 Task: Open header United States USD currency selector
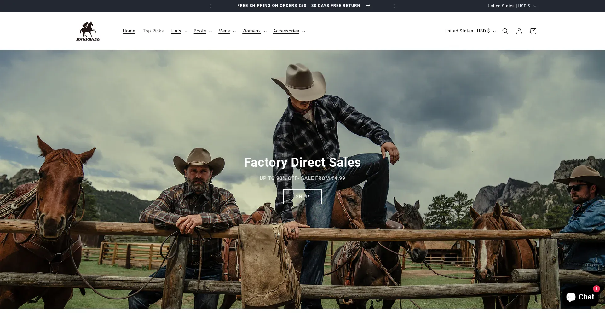470,31
